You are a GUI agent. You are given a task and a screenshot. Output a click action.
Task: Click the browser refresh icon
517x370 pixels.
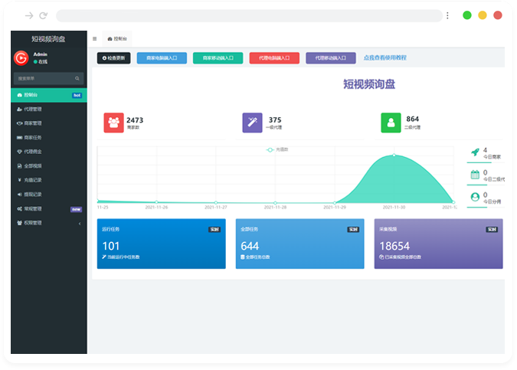click(43, 15)
